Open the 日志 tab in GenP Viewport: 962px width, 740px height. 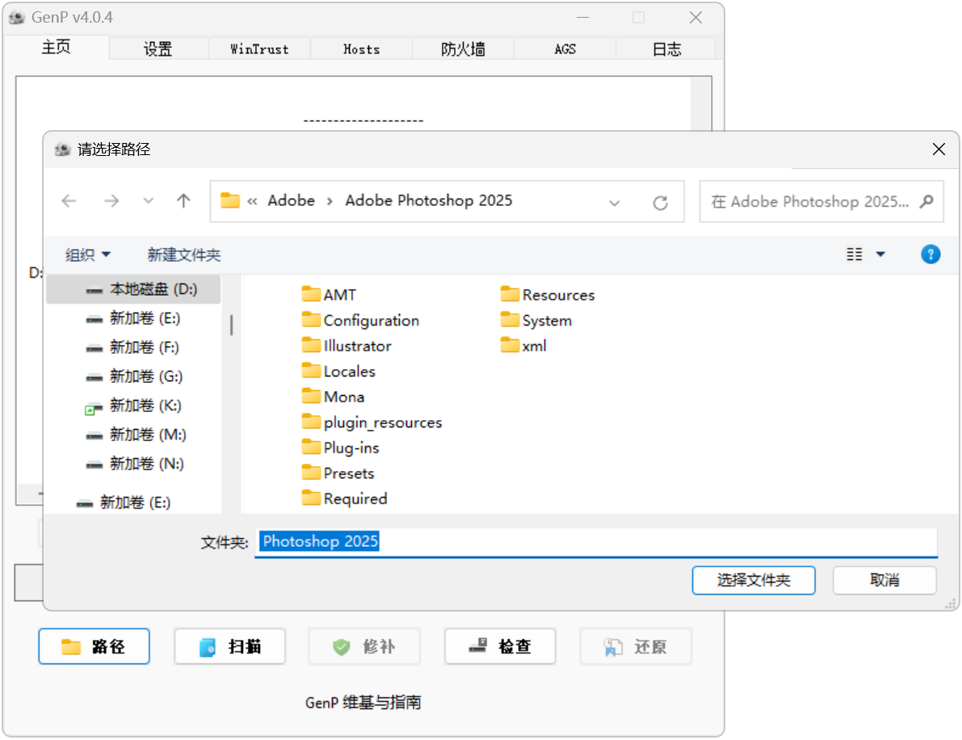(x=667, y=49)
